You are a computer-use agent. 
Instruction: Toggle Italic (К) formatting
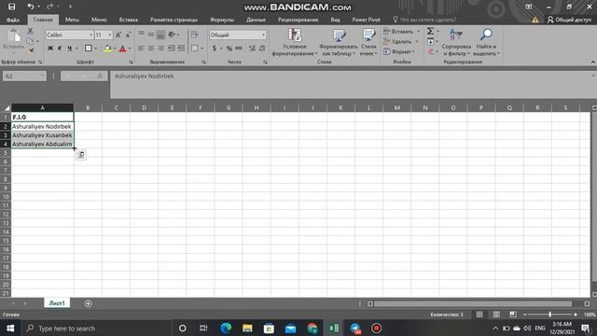click(60, 49)
